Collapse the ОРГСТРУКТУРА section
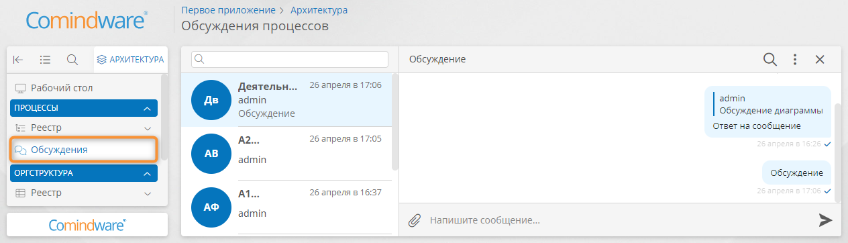This screenshot has width=848, height=243. point(147,173)
